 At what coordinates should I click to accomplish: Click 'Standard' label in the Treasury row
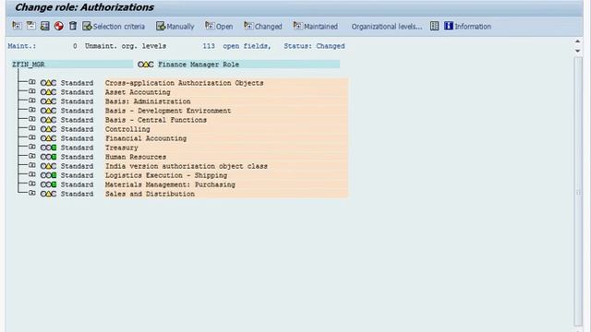pyautogui.click(x=77, y=148)
